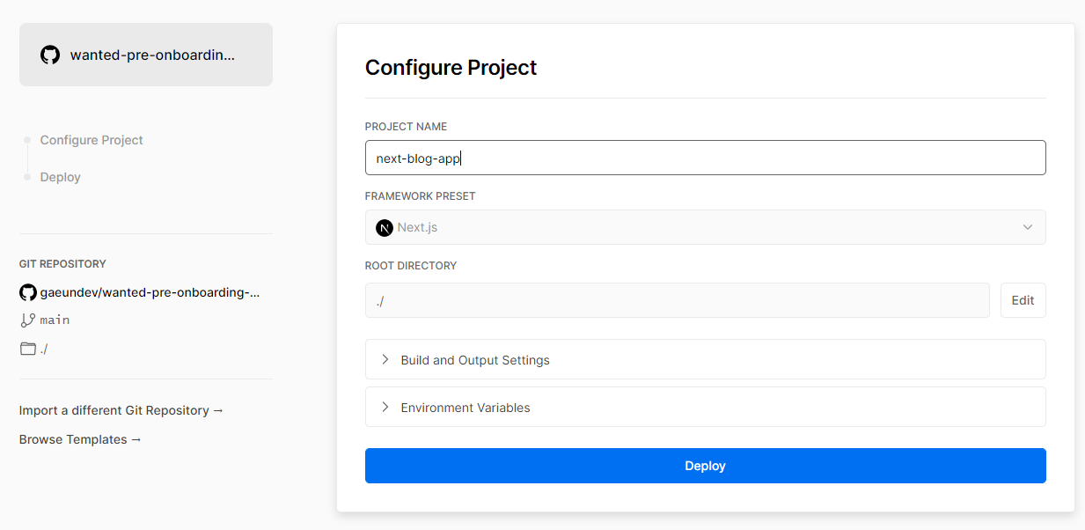Viewport: 1085px width, 530px height.
Task: Select the Deploy step in sidebar
Action: pos(61,177)
